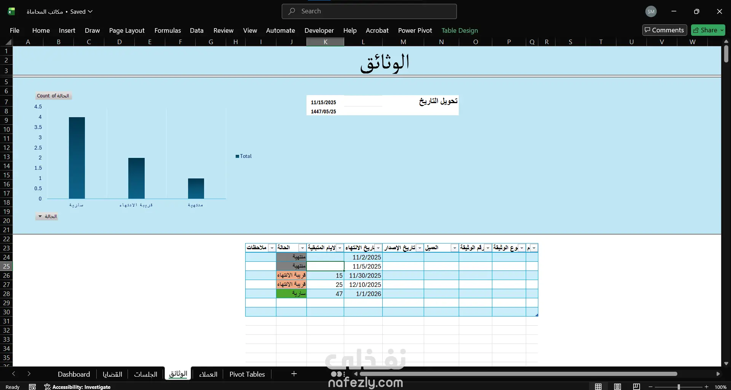Click the zoom slider handle
Screen dimensions: 731x390
tap(678, 387)
